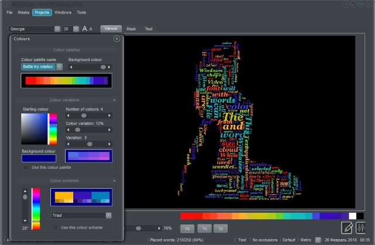Enable 'Use this colour scheme' checkbox
The image size is (375, 245).
pos(56,227)
